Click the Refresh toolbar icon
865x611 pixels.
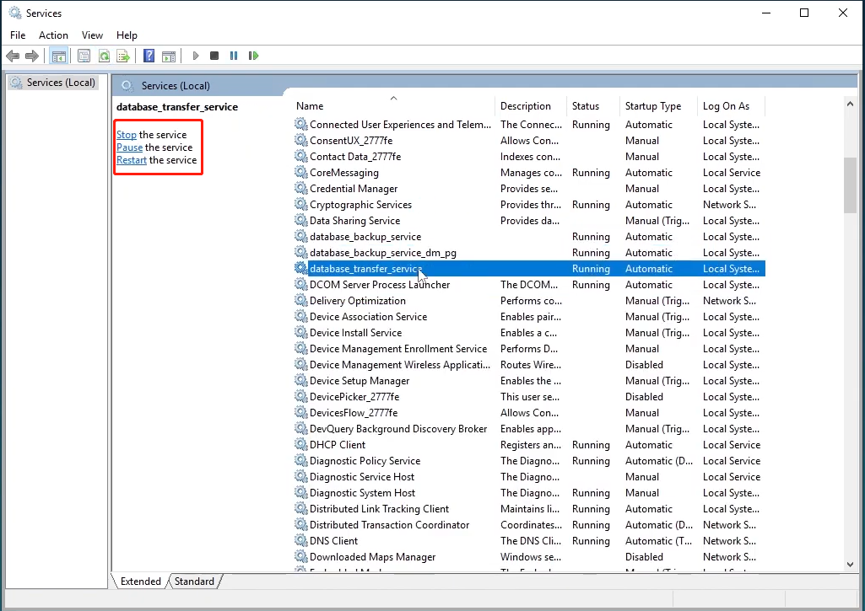click(x=104, y=56)
